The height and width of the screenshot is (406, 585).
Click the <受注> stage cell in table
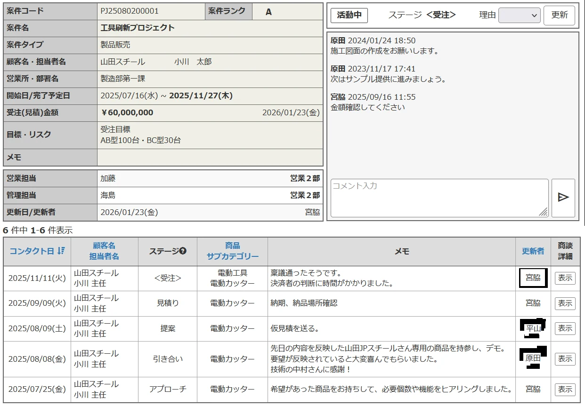coord(168,278)
